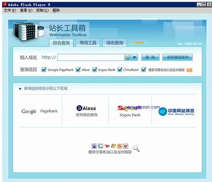Collapse the 查询结果将显示在以下区域 section triangle
212x182 pixels.
20,89
